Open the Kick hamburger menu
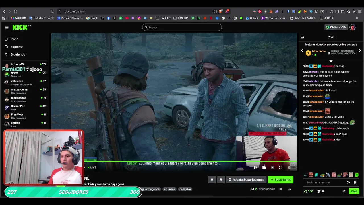Screen dimensions: 364x205 [7, 27]
